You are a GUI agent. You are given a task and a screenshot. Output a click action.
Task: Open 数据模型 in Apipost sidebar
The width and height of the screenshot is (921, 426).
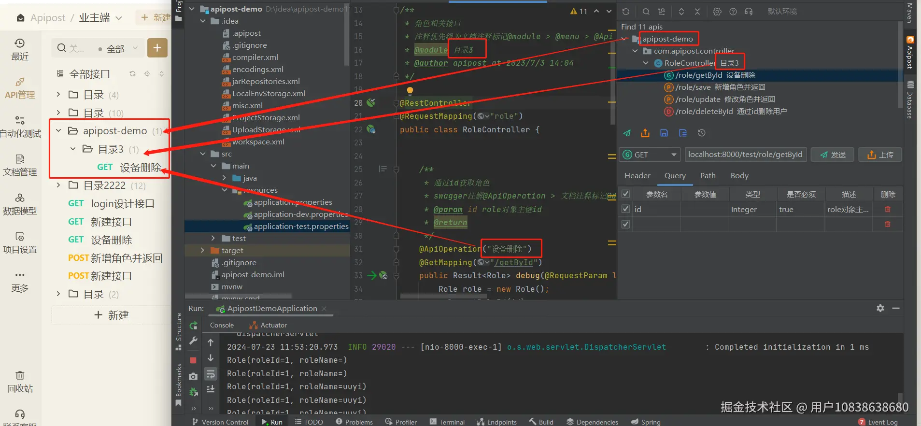click(20, 204)
